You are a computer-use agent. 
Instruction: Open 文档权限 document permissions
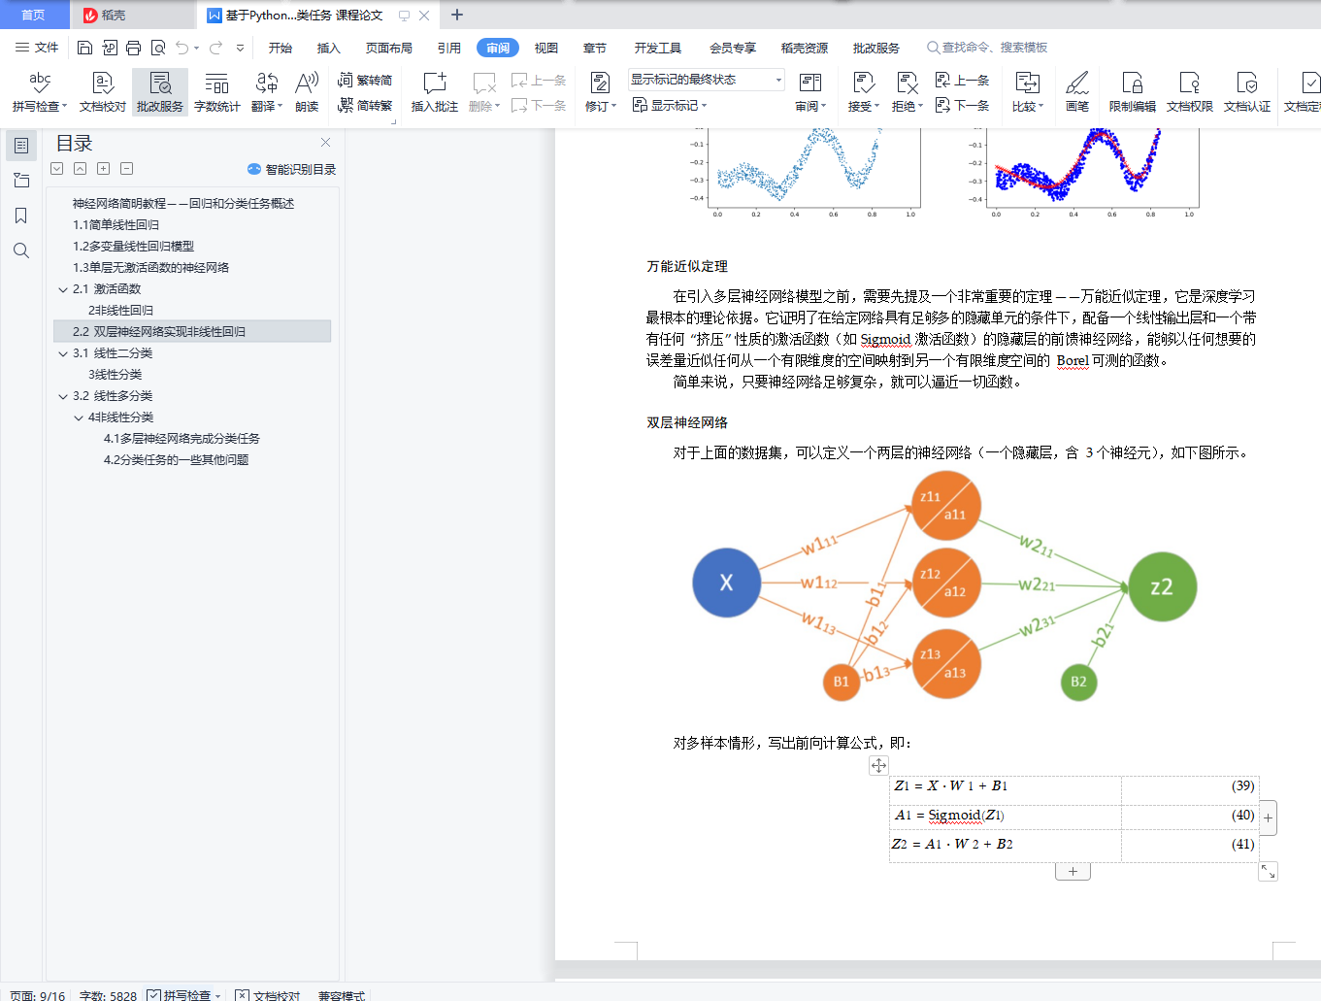[1190, 93]
